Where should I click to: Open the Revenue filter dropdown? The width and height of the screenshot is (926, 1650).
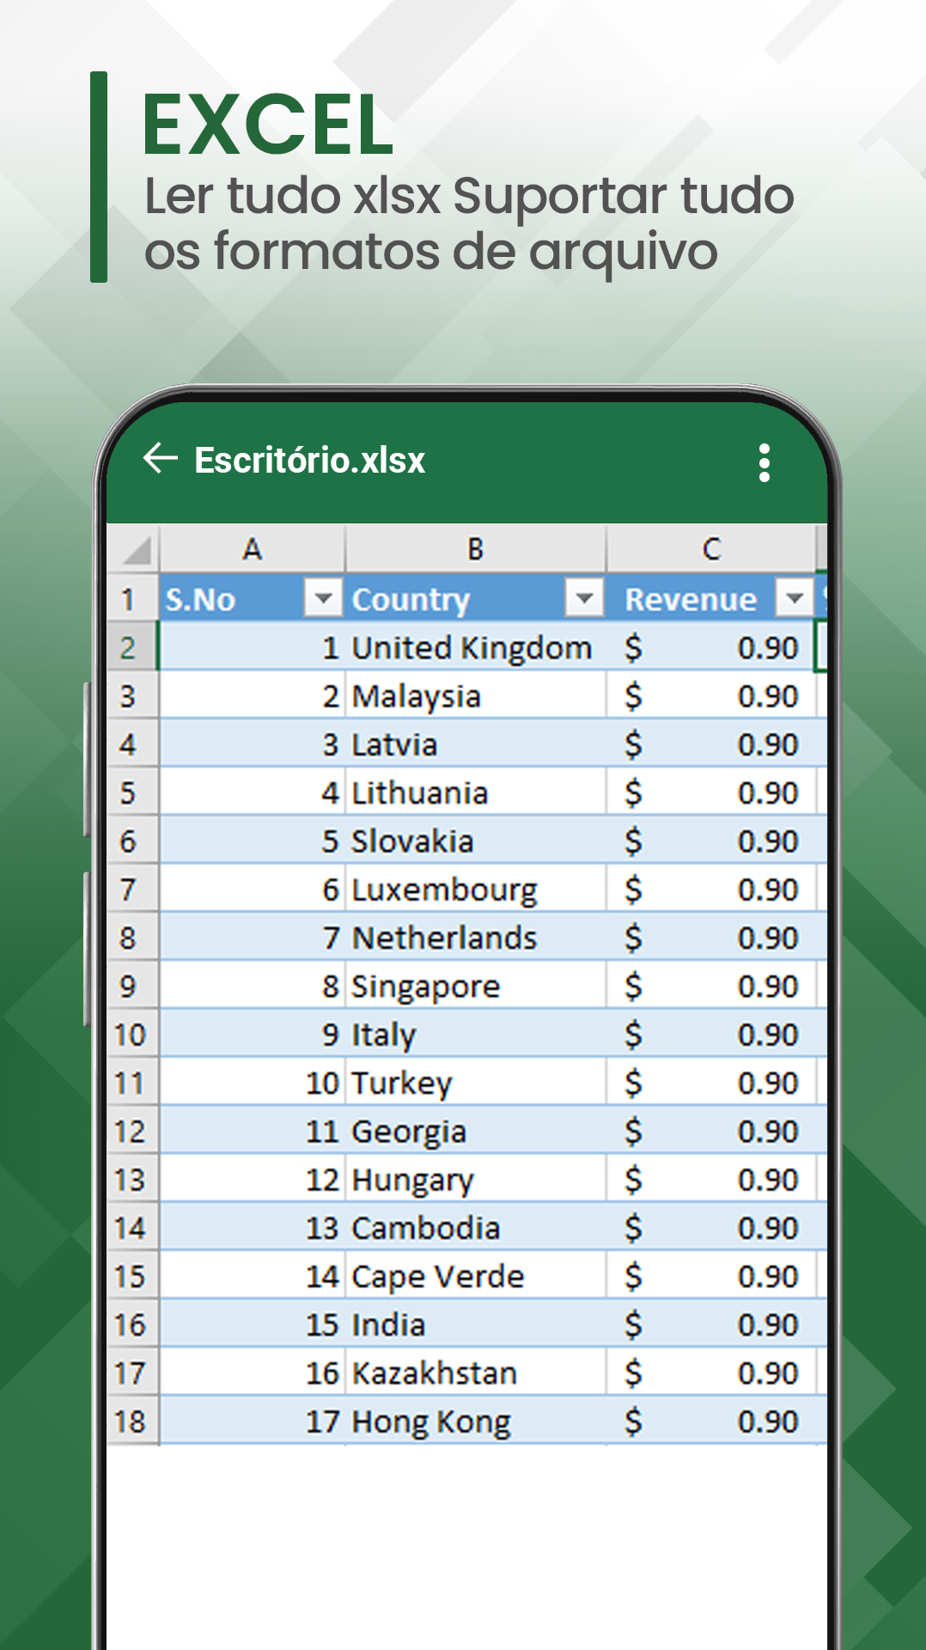(x=795, y=597)
